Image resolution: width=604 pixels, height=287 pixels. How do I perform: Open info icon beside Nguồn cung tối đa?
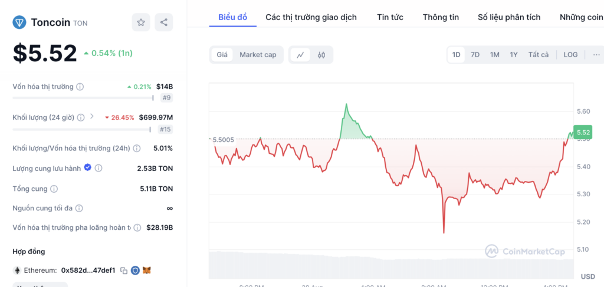pos(79,208)
